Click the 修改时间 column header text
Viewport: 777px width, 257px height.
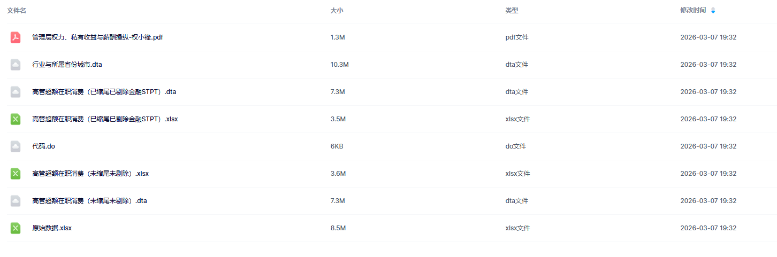click(x=692, y=11)
